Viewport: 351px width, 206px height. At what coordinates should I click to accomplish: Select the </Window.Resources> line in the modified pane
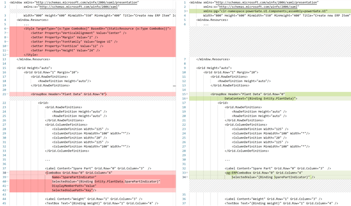pos(213,59)
